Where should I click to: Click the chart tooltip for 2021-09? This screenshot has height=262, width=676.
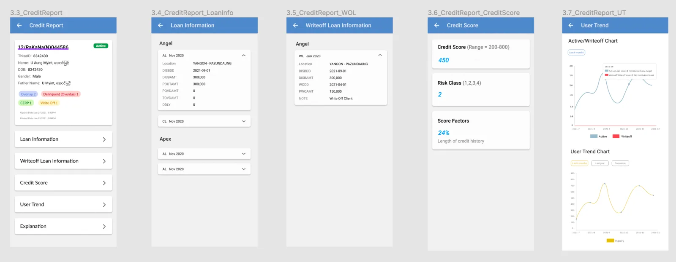pyautogui.click(x=630, y=70)
